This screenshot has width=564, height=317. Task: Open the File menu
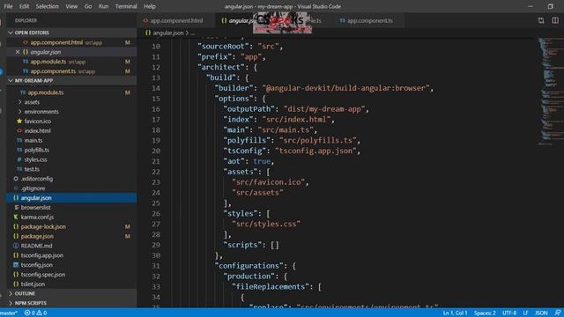[8, 6]
